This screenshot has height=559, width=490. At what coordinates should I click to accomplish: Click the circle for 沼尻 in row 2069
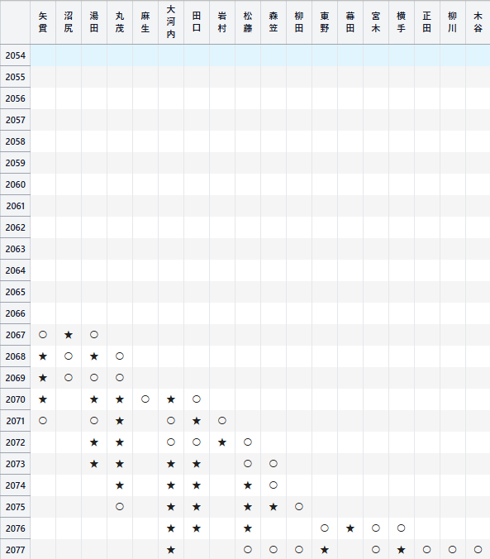(x=69, y=378)
